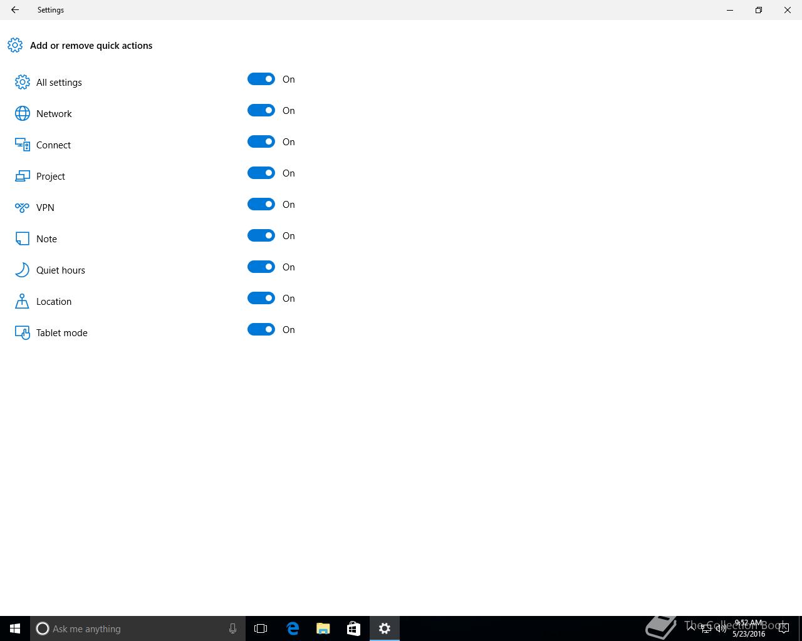Restore down the Settings window
The image size is (802, 641).
[759, 10]
